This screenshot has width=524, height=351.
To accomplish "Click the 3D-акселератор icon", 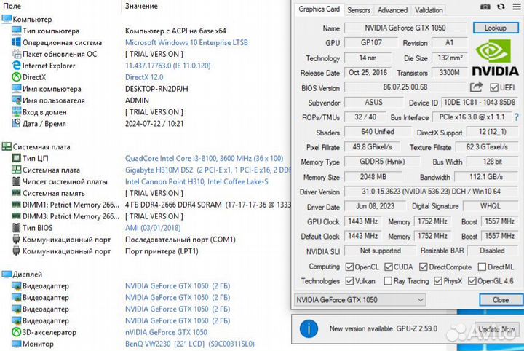I will pos(16,332).
